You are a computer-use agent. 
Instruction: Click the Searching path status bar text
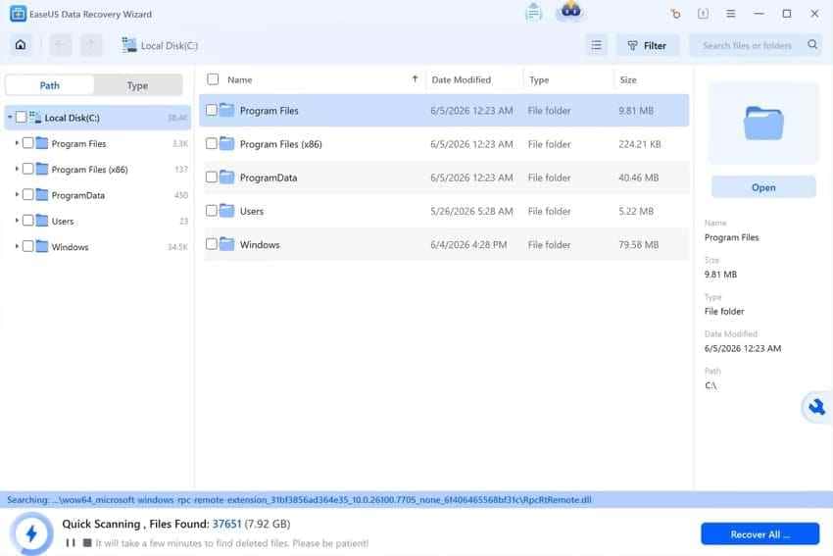[299, 500]
